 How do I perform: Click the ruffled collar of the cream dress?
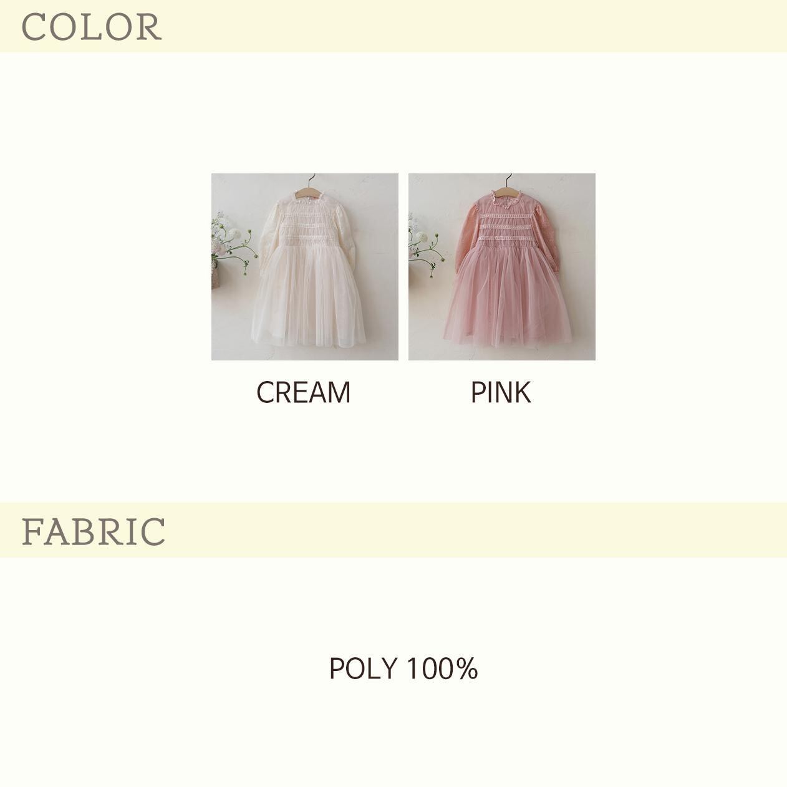(310, 197)
